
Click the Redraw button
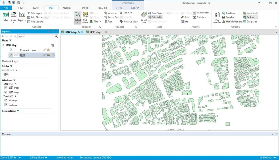[x=250, y=17]
